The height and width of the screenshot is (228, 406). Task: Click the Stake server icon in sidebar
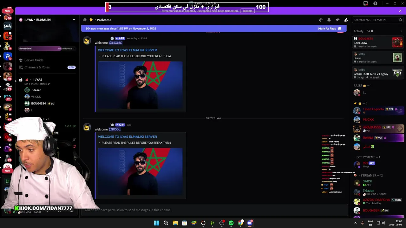click(x=8, y=26)
